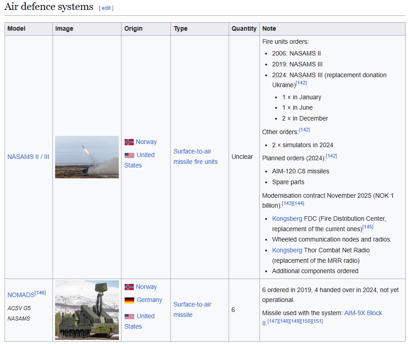Open 'Surface-to-air missile fire units' link
This screenshot has height=344, width=408.
195,157
